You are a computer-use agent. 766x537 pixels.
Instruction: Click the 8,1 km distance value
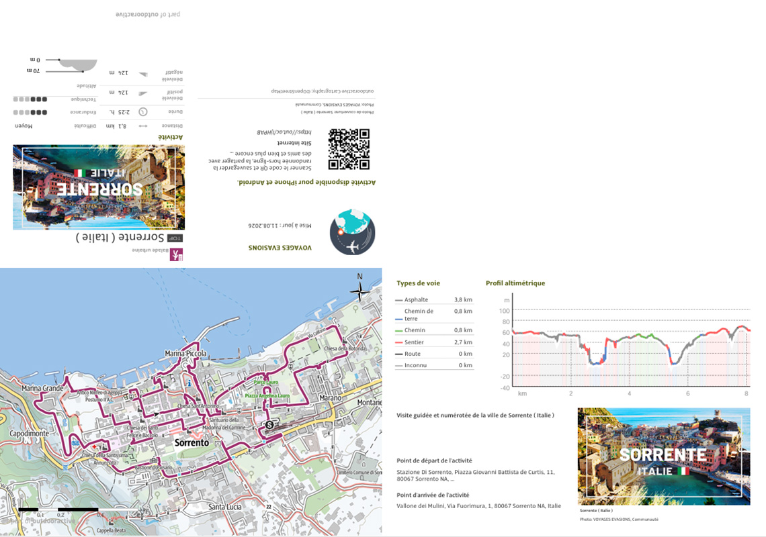116,126
